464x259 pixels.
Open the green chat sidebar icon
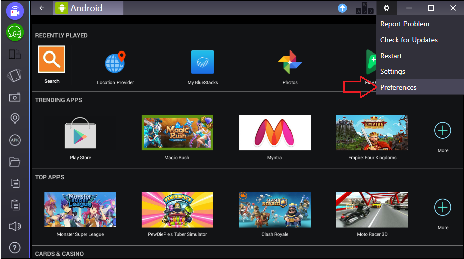15,33
